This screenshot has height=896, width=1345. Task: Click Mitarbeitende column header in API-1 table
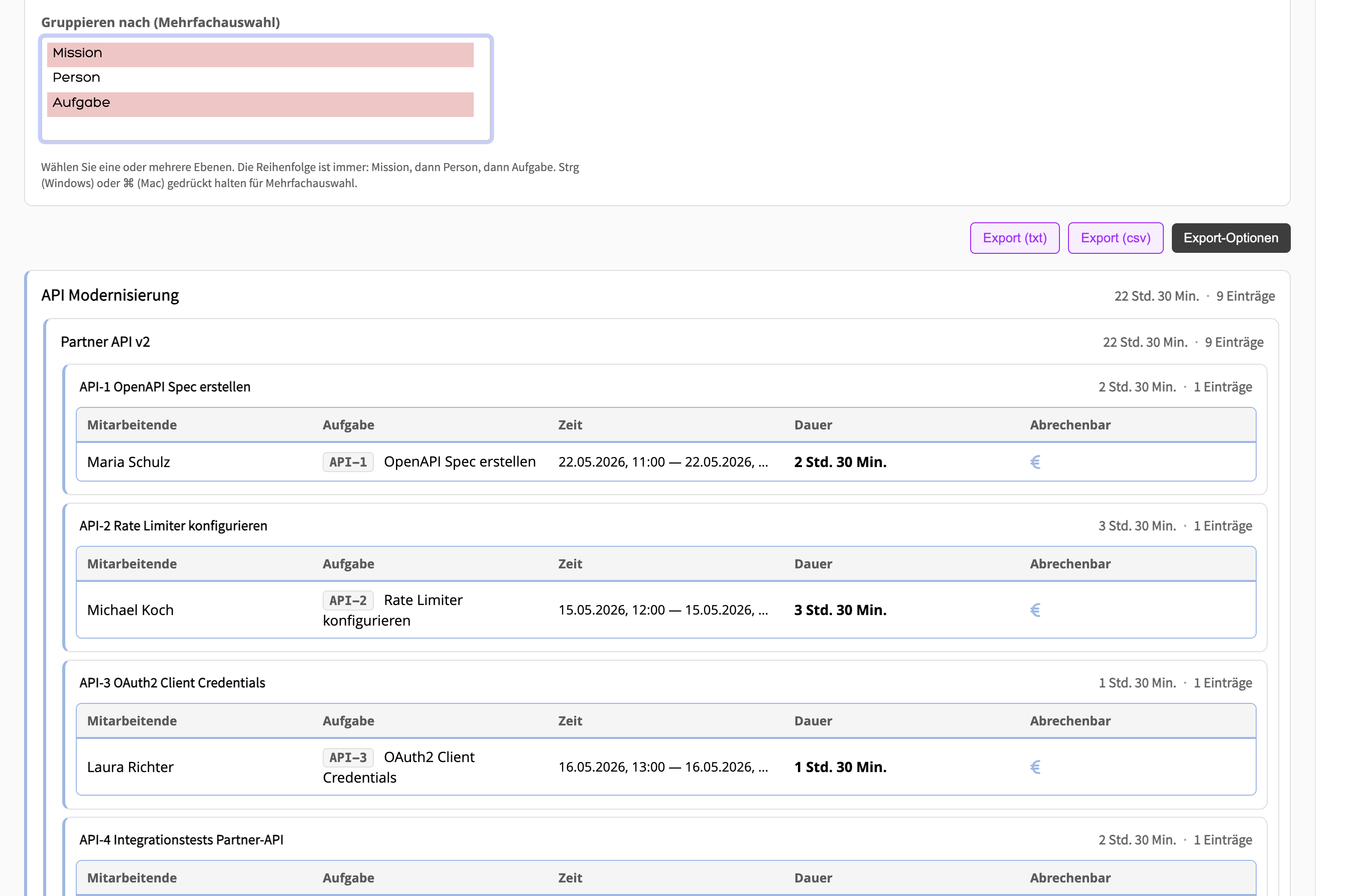point(131,424)
